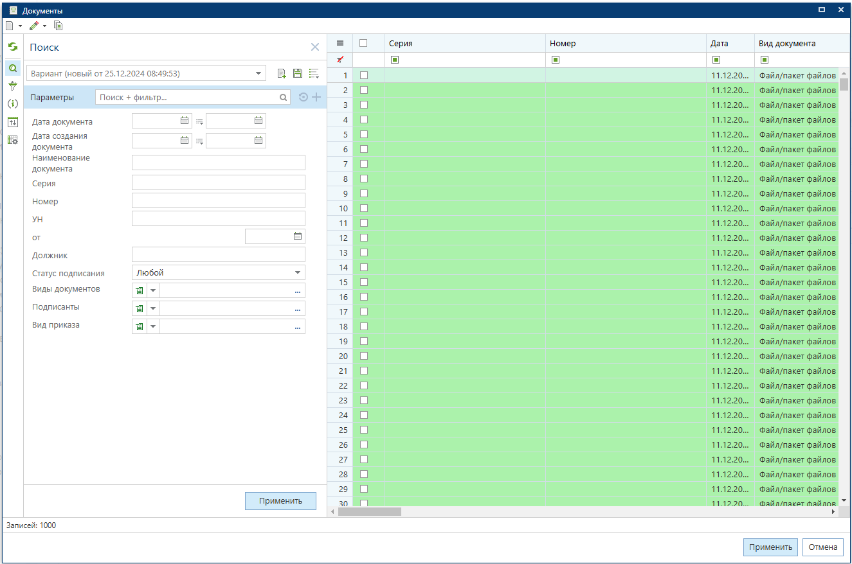Check the checkbox in row 25
852x564 pixels.
pos(364,430)
